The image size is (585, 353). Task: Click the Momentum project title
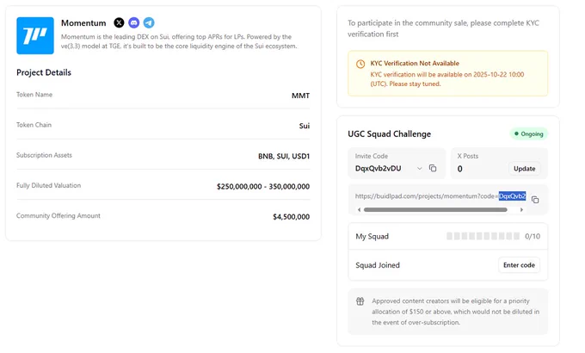coord(83,23)
